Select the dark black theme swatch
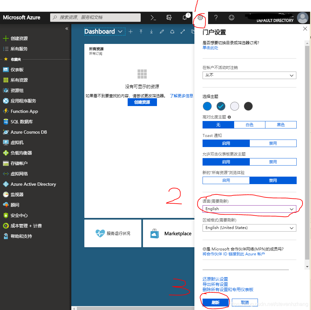This screenshot has height=310, width=311. [x=248, y=106]
